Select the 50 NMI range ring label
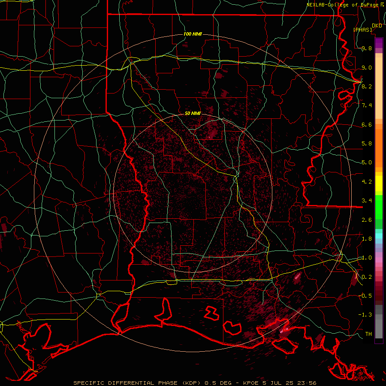The image size is (386, 386). coord(193,114)
